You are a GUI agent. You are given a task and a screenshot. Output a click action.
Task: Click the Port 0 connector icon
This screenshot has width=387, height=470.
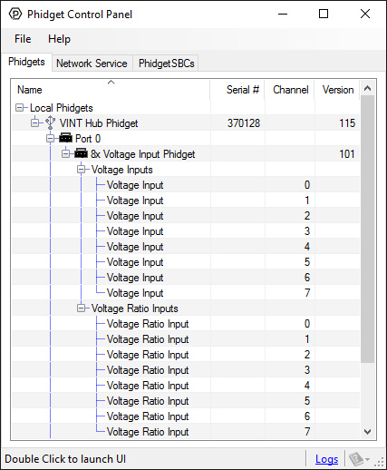pyautogui.click(x=65, y=138)
